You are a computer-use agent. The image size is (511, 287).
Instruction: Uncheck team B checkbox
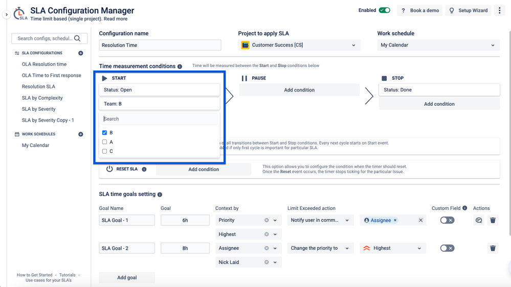[104, 132]
